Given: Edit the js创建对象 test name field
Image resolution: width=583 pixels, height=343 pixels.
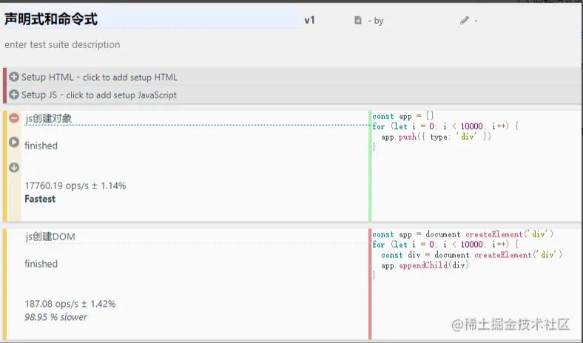Looking at the screenshot, I should coord(192,118).
